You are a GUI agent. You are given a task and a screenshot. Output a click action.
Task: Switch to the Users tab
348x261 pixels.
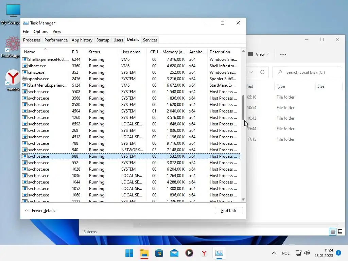pos(118,40)
